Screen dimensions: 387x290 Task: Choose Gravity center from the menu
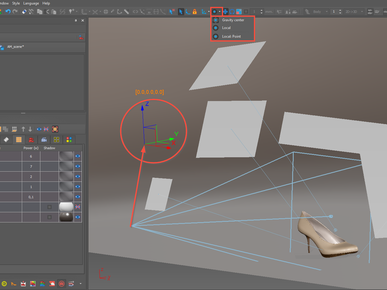click(233, 20)
